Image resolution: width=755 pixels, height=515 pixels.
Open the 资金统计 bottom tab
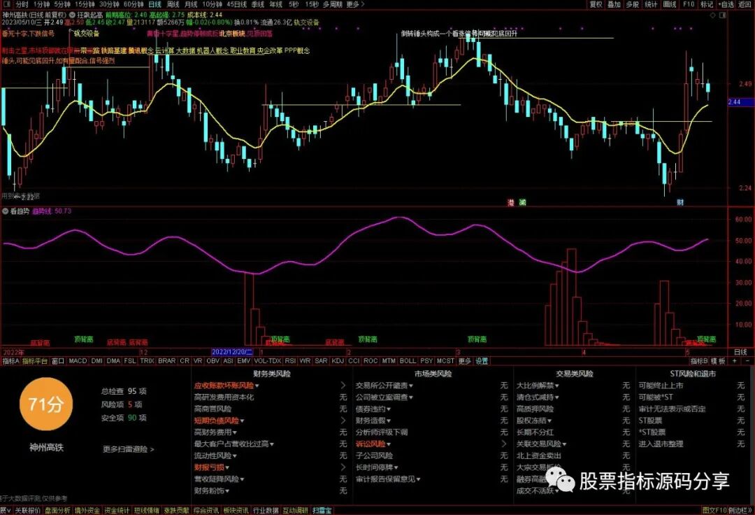pos(117,510)
